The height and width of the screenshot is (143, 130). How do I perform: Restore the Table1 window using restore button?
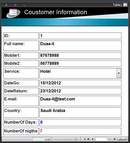pyautogui.click(x=15, y=5)
